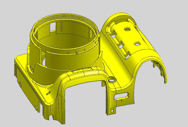Select the small square hole on the bottom tab

tap(112, 111)
